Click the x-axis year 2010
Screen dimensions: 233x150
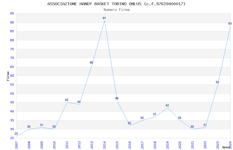pos(54,145)
